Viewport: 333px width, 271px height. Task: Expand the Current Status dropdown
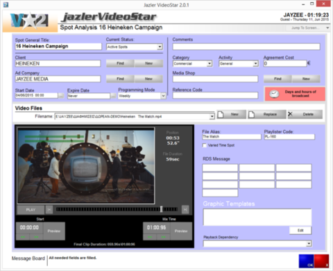[160, 47]
